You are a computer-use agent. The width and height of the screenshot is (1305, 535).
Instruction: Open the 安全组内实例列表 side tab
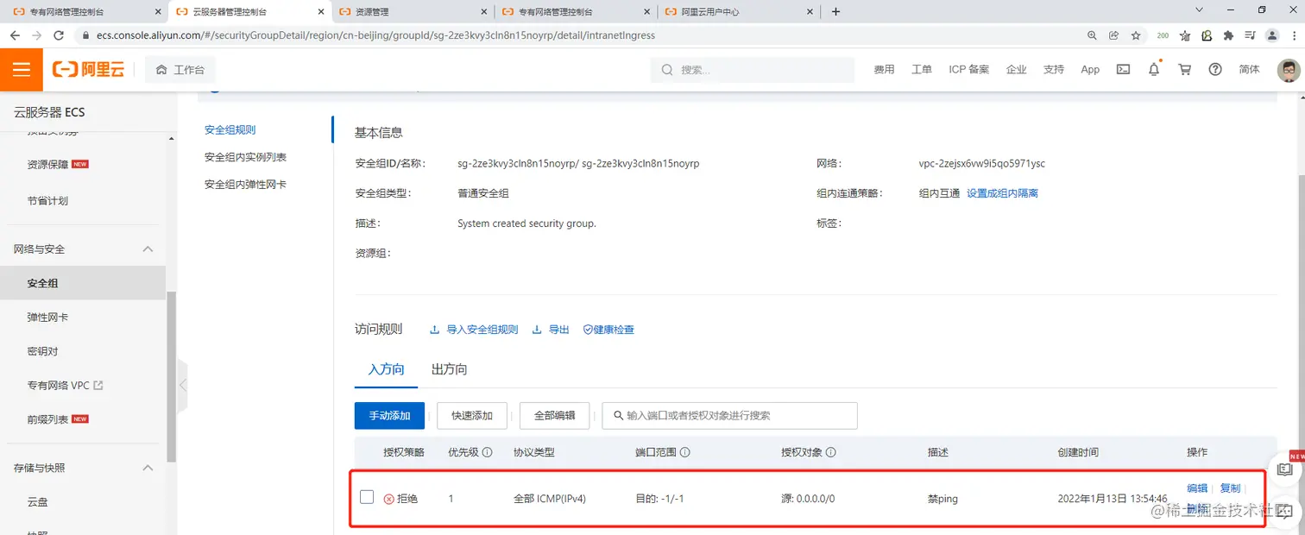245,157
